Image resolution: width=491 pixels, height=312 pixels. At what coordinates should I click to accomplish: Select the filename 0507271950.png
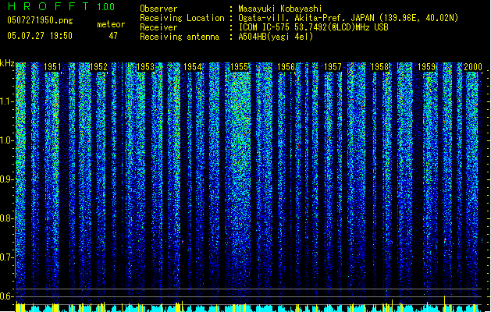[40, 20]
